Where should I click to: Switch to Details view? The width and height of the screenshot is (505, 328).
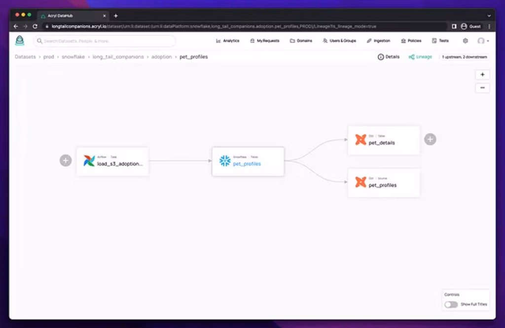[389, 57]
